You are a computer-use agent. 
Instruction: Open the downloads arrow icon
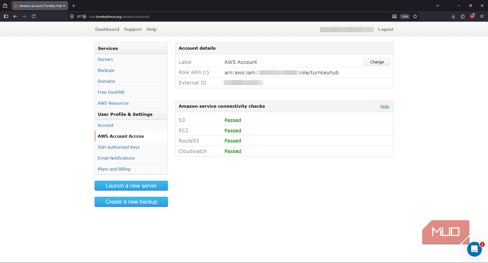pos(453,16)
